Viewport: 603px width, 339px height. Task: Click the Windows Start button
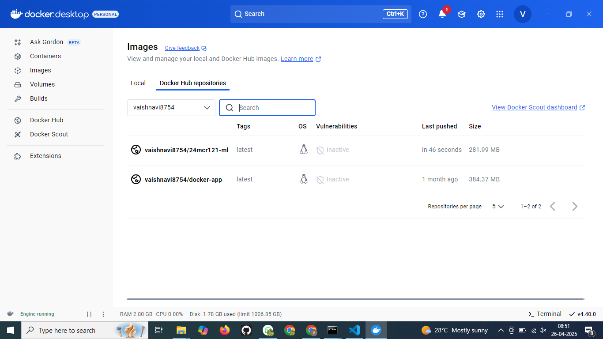tap(11, 330)
